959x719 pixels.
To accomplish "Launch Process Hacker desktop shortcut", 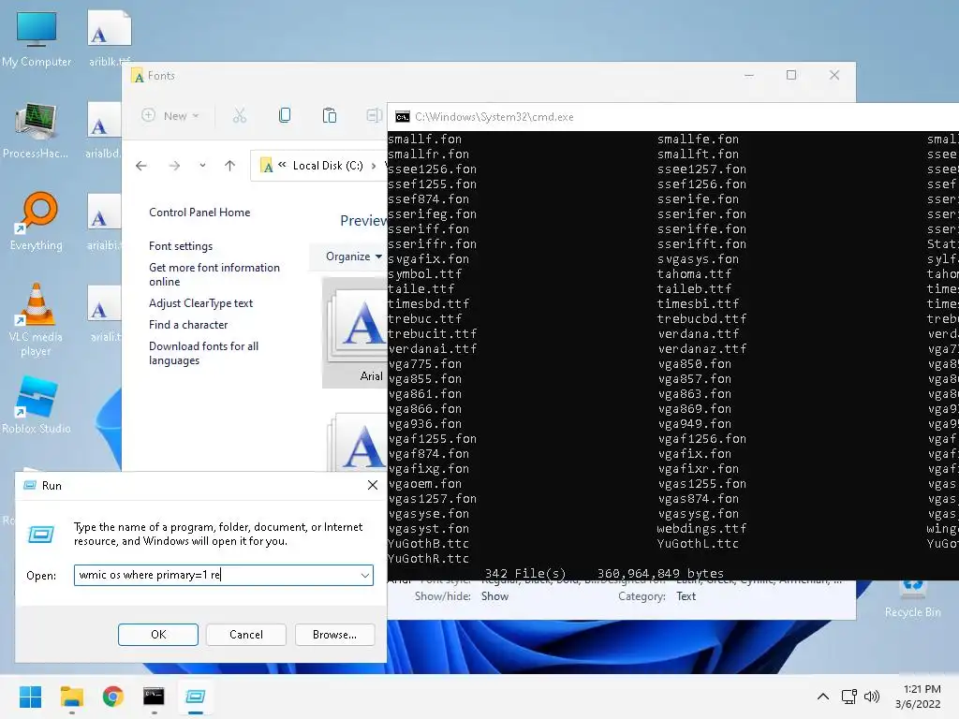I will tap(37, 129).
